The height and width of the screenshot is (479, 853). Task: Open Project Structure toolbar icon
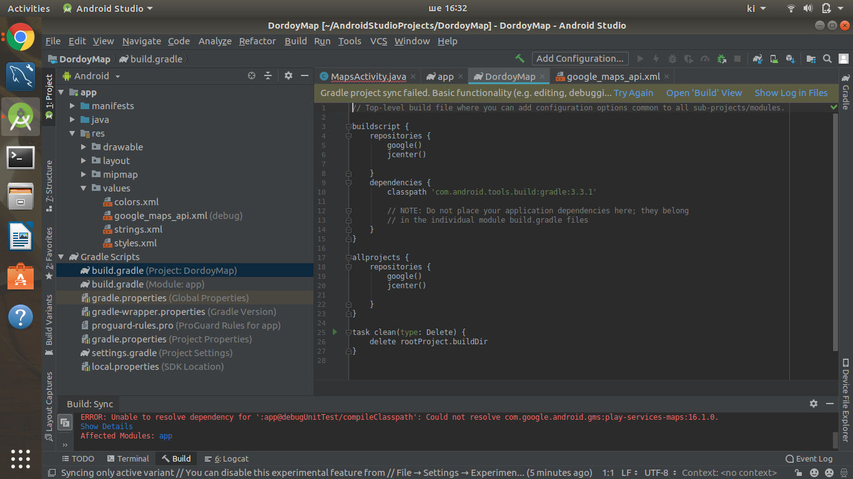click(x=811, y=59)
